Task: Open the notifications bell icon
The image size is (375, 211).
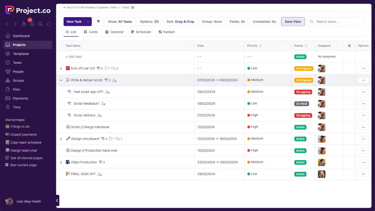Action: click(x=32, y=24)
